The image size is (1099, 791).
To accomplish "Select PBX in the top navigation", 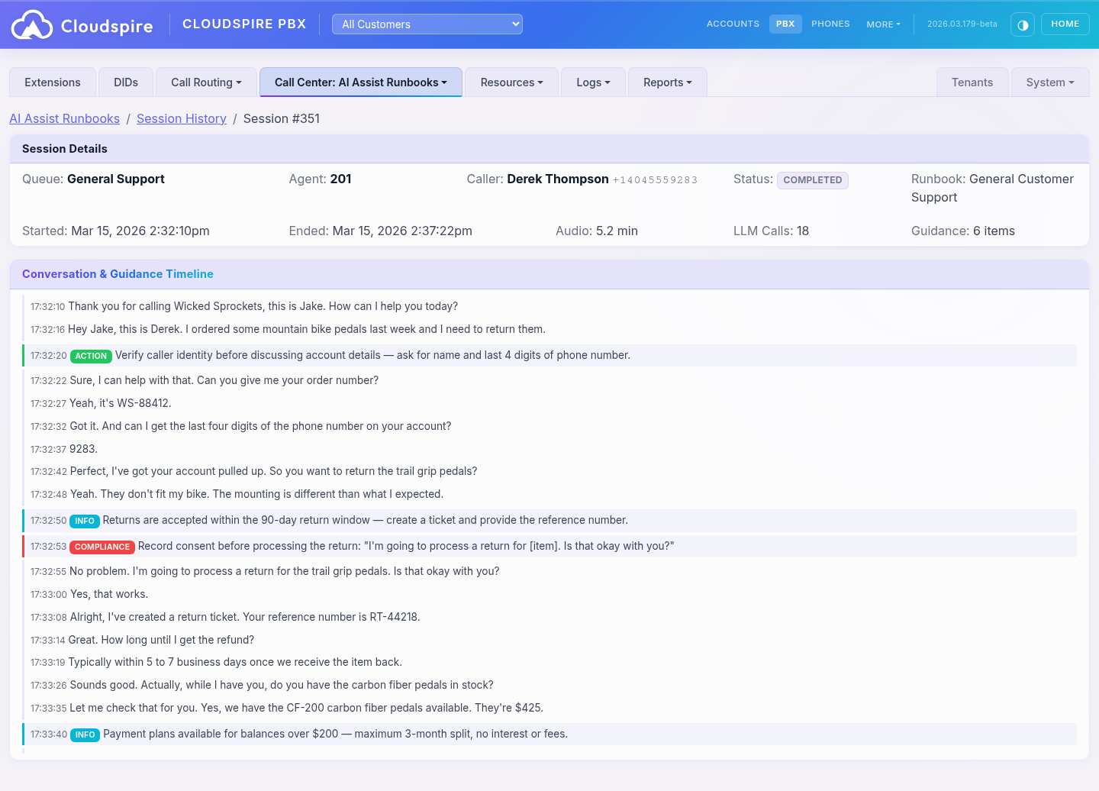I will point(785,24).
